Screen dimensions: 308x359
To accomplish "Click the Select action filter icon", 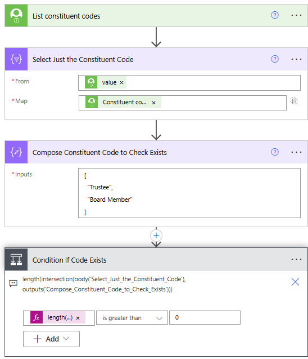I will click(x=16, y=59).
